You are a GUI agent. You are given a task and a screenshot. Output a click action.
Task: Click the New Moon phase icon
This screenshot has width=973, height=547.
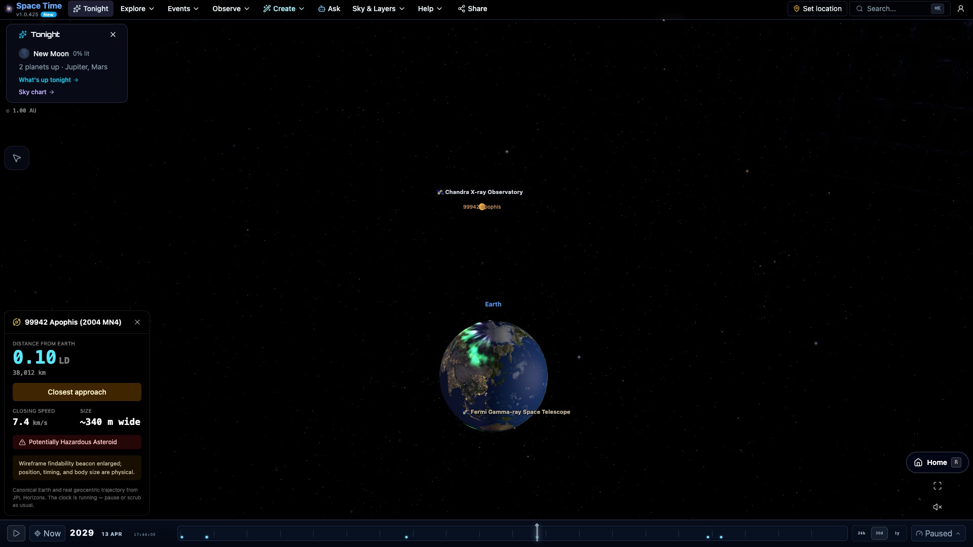[x=24, y=54]
